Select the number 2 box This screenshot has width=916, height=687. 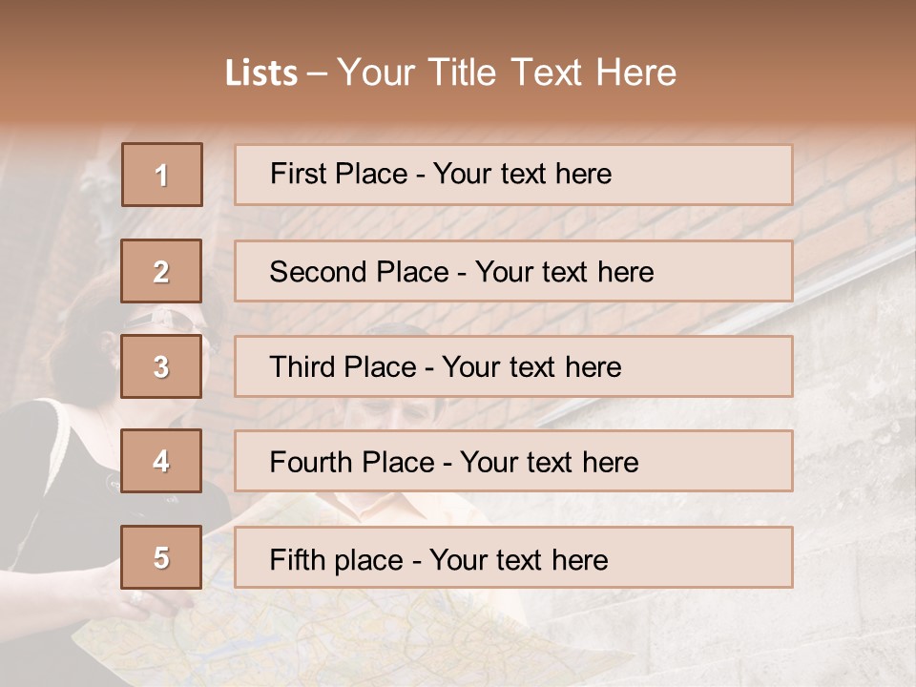[x=161, y=271]
